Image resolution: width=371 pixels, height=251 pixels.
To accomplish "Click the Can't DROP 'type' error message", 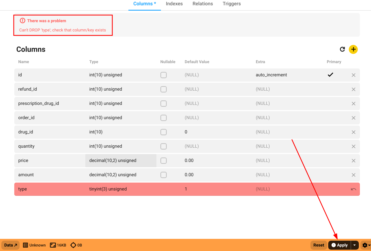I will pos(63,30).
